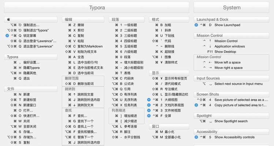The width and height of the screenshot is (274, 146).
Task: Select 选中当前行/句 shortcut
Action: click(83, 62)
